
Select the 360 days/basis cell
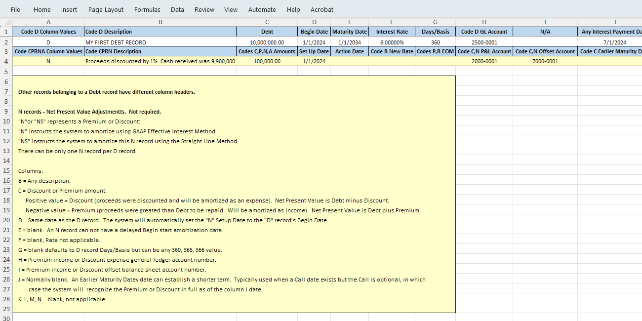435,42
